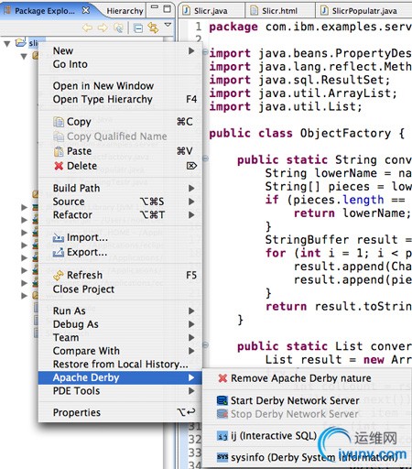Open the Package Explorer view menu triangle

click(x=168, y=25)
